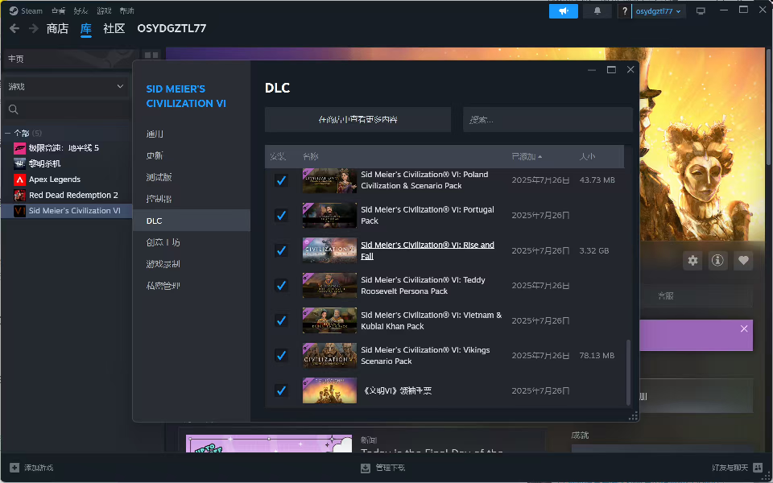Select the Apex Legends game icon
Viewport: 773px width, 483px height.
[19, 180]
